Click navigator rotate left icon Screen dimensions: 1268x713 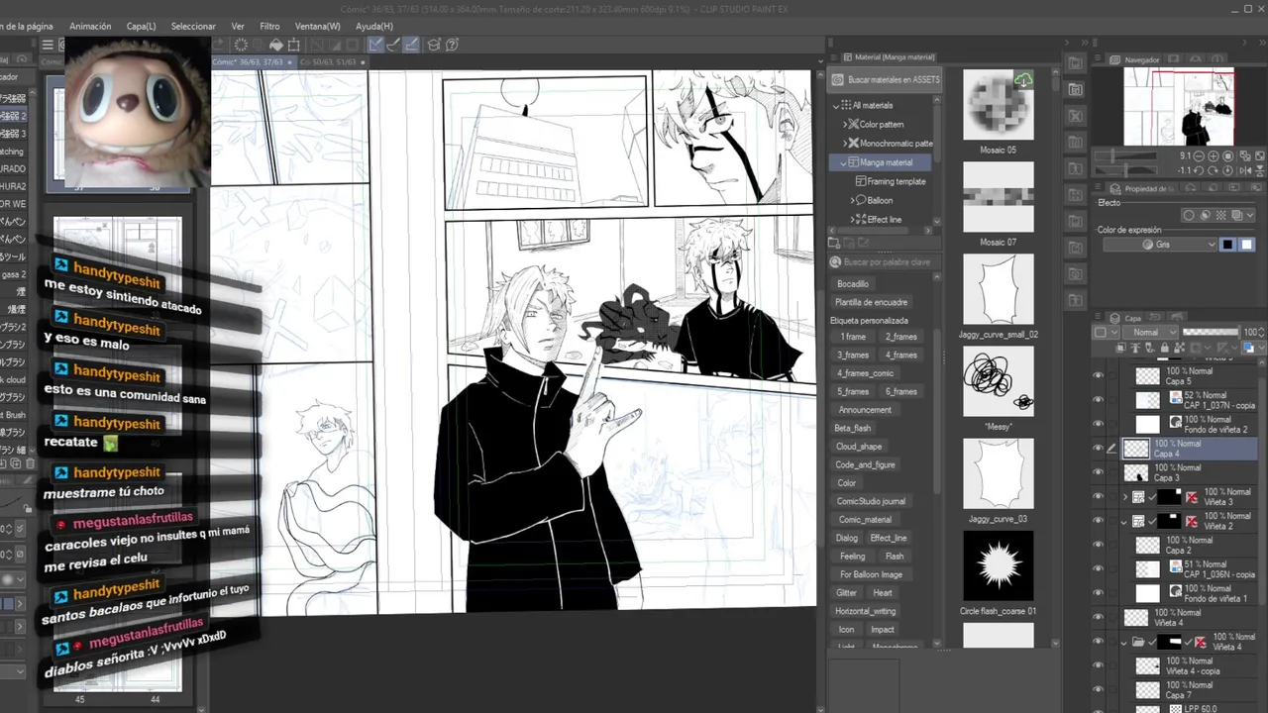tap(1199, 170)
